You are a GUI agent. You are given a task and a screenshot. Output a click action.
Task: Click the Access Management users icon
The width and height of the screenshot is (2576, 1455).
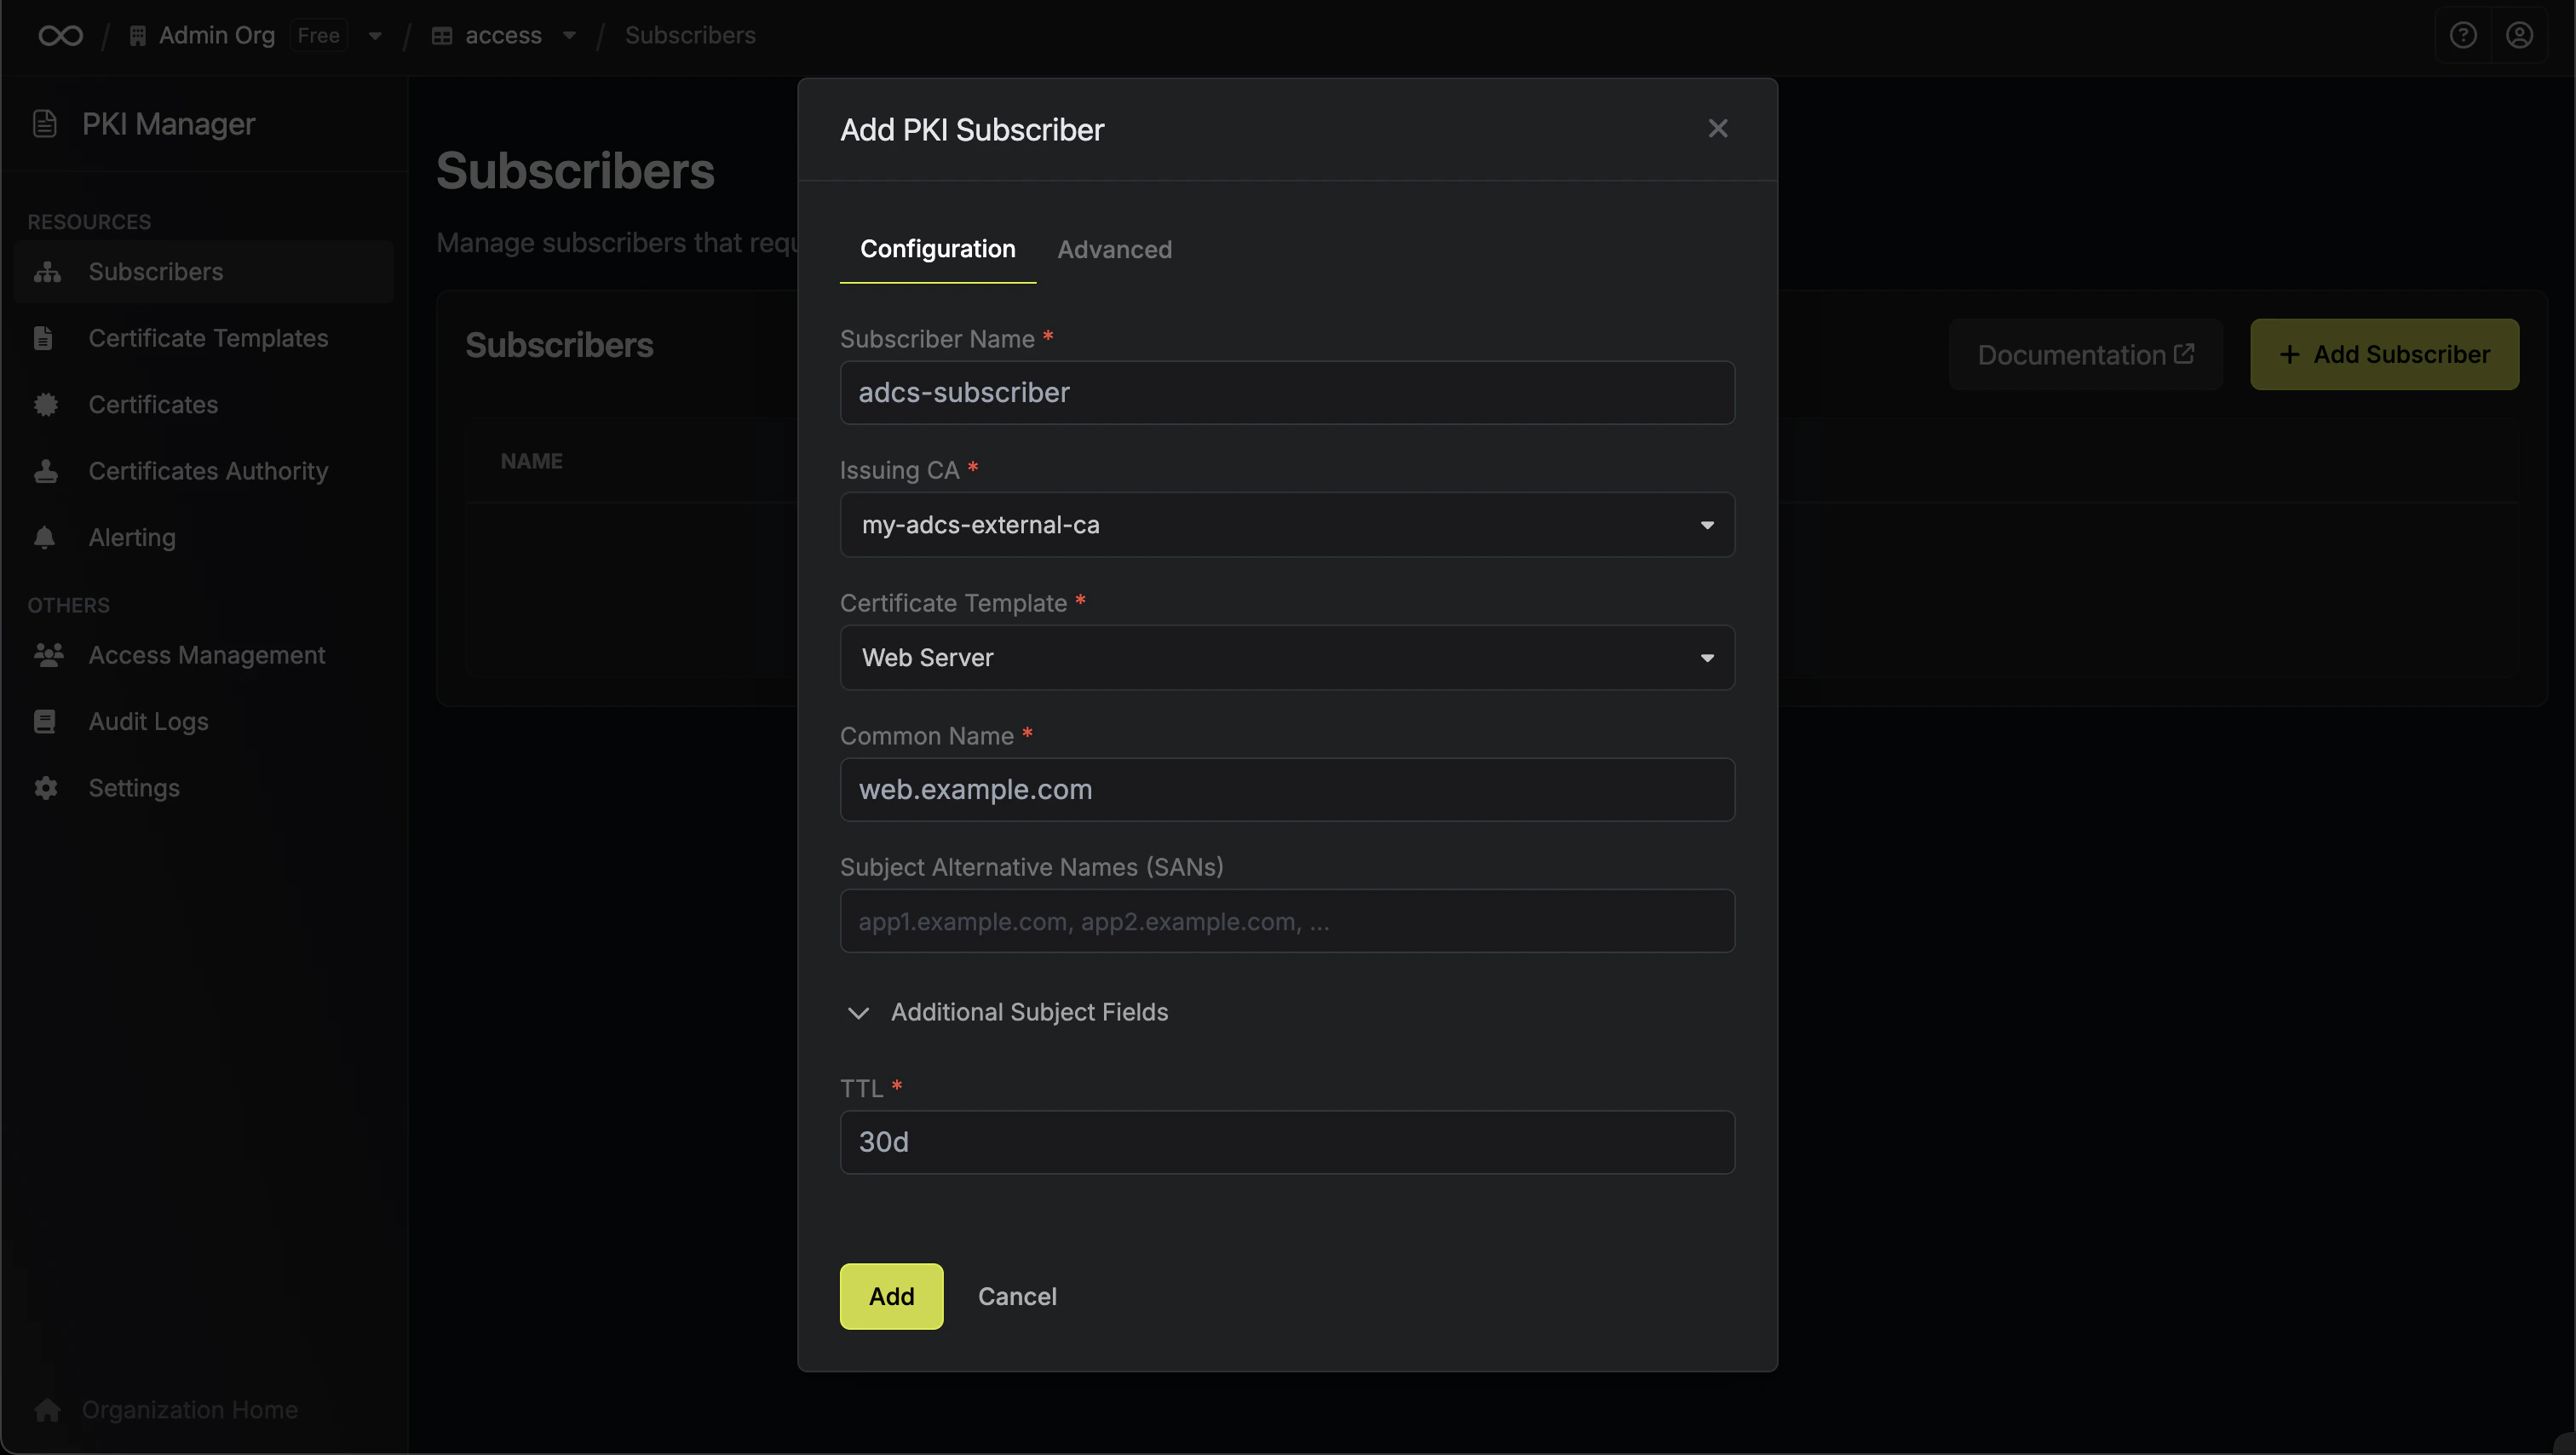click(48, 655)
